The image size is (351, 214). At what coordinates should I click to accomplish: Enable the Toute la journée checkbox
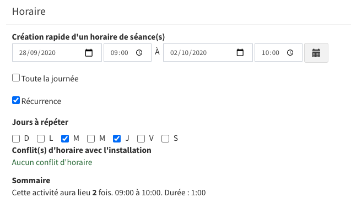click(x=16, y=78)
